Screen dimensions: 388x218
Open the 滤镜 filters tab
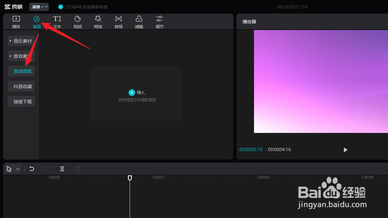pyautogui.click(x=139, y=22)
